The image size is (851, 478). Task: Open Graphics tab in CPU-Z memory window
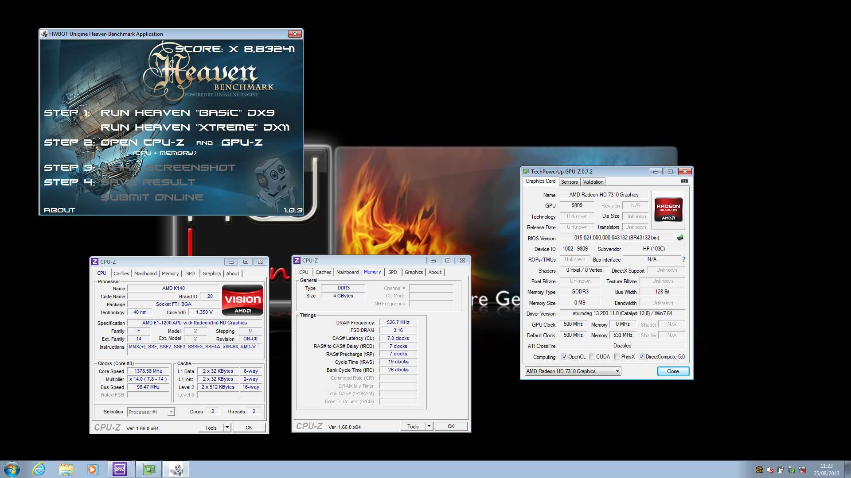pyautogui.click(x=414, y=272)
